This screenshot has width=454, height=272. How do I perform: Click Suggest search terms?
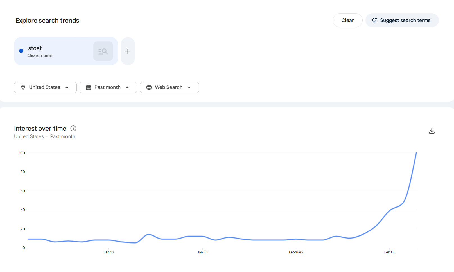point(405,20)
